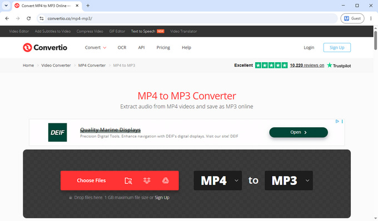Open Add Subtitles to Video tool
This screenshot has width=378, height=221.
pyautogui.click(x=53, y=31)
